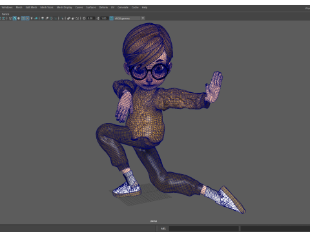Toggle screen space ambient occlusion icon
Screen dimensions: 310x232
[43, 19]
